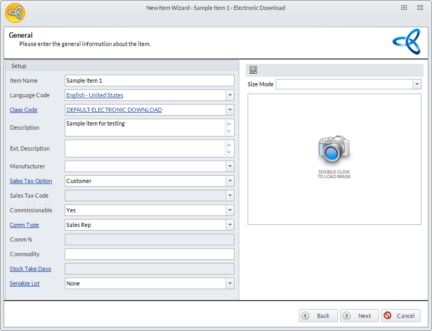Click the orange application logo icon
Image resolution: width=432 pixels, height=331 pixels.
tap(15, 13)
